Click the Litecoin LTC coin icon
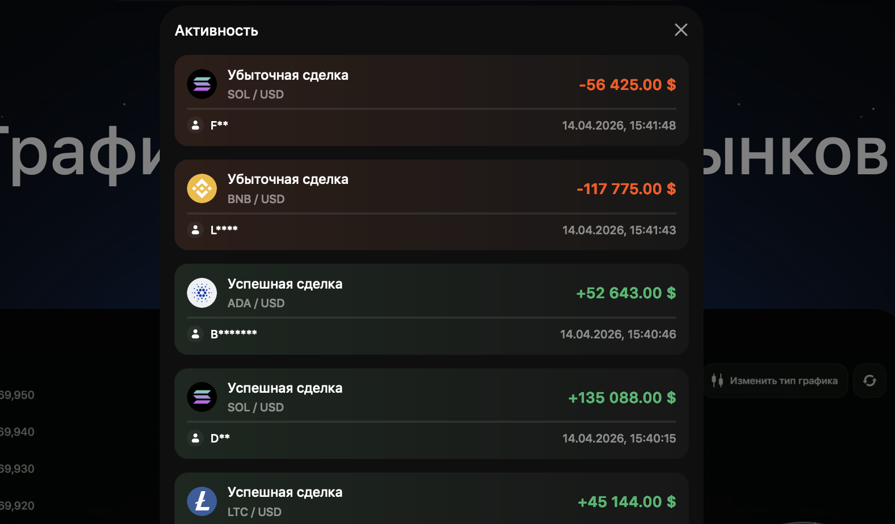895x524 pixels. pyautogui.click(x=202, y=501)
